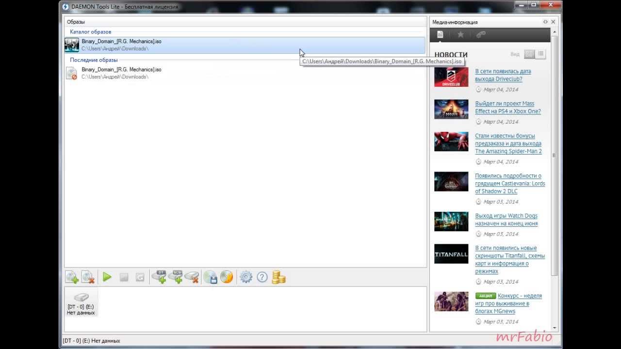The image size is (621, 349).
Task: Click the DAEMON Tools Lite title bar icon
Action: point(65,7)
